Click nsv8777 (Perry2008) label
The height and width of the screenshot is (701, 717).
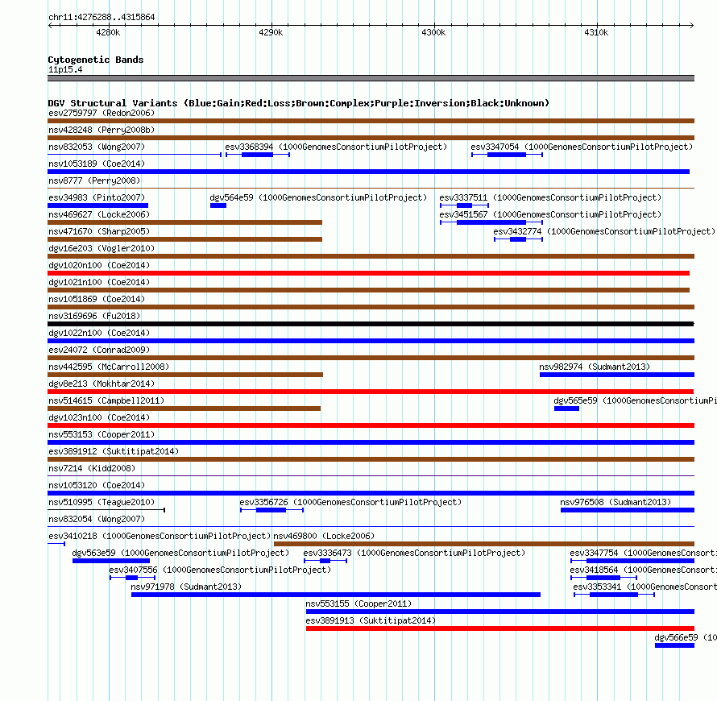point(94,180)
